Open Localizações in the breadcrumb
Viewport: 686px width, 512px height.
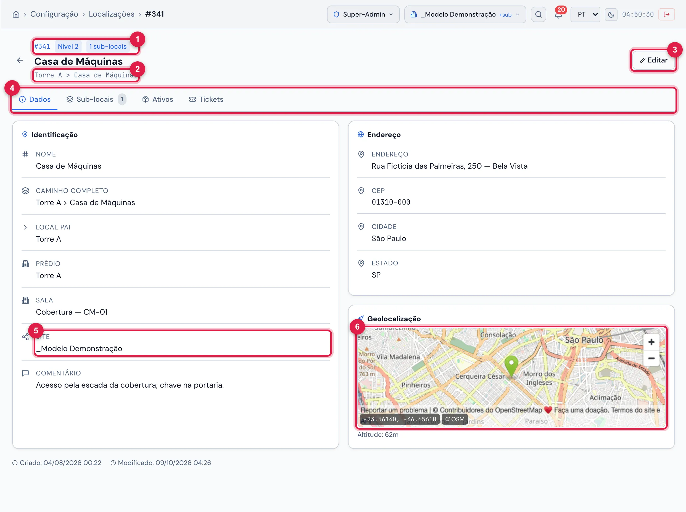pos(112,14)
